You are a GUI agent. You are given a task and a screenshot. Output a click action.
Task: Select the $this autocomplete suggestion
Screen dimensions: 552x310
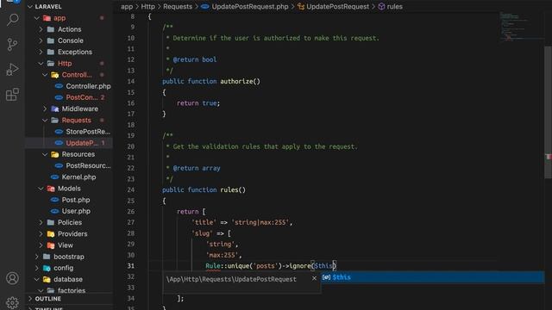click(x=433, y=277)
